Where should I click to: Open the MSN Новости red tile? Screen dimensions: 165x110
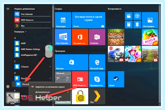click(x=80, y=79)
